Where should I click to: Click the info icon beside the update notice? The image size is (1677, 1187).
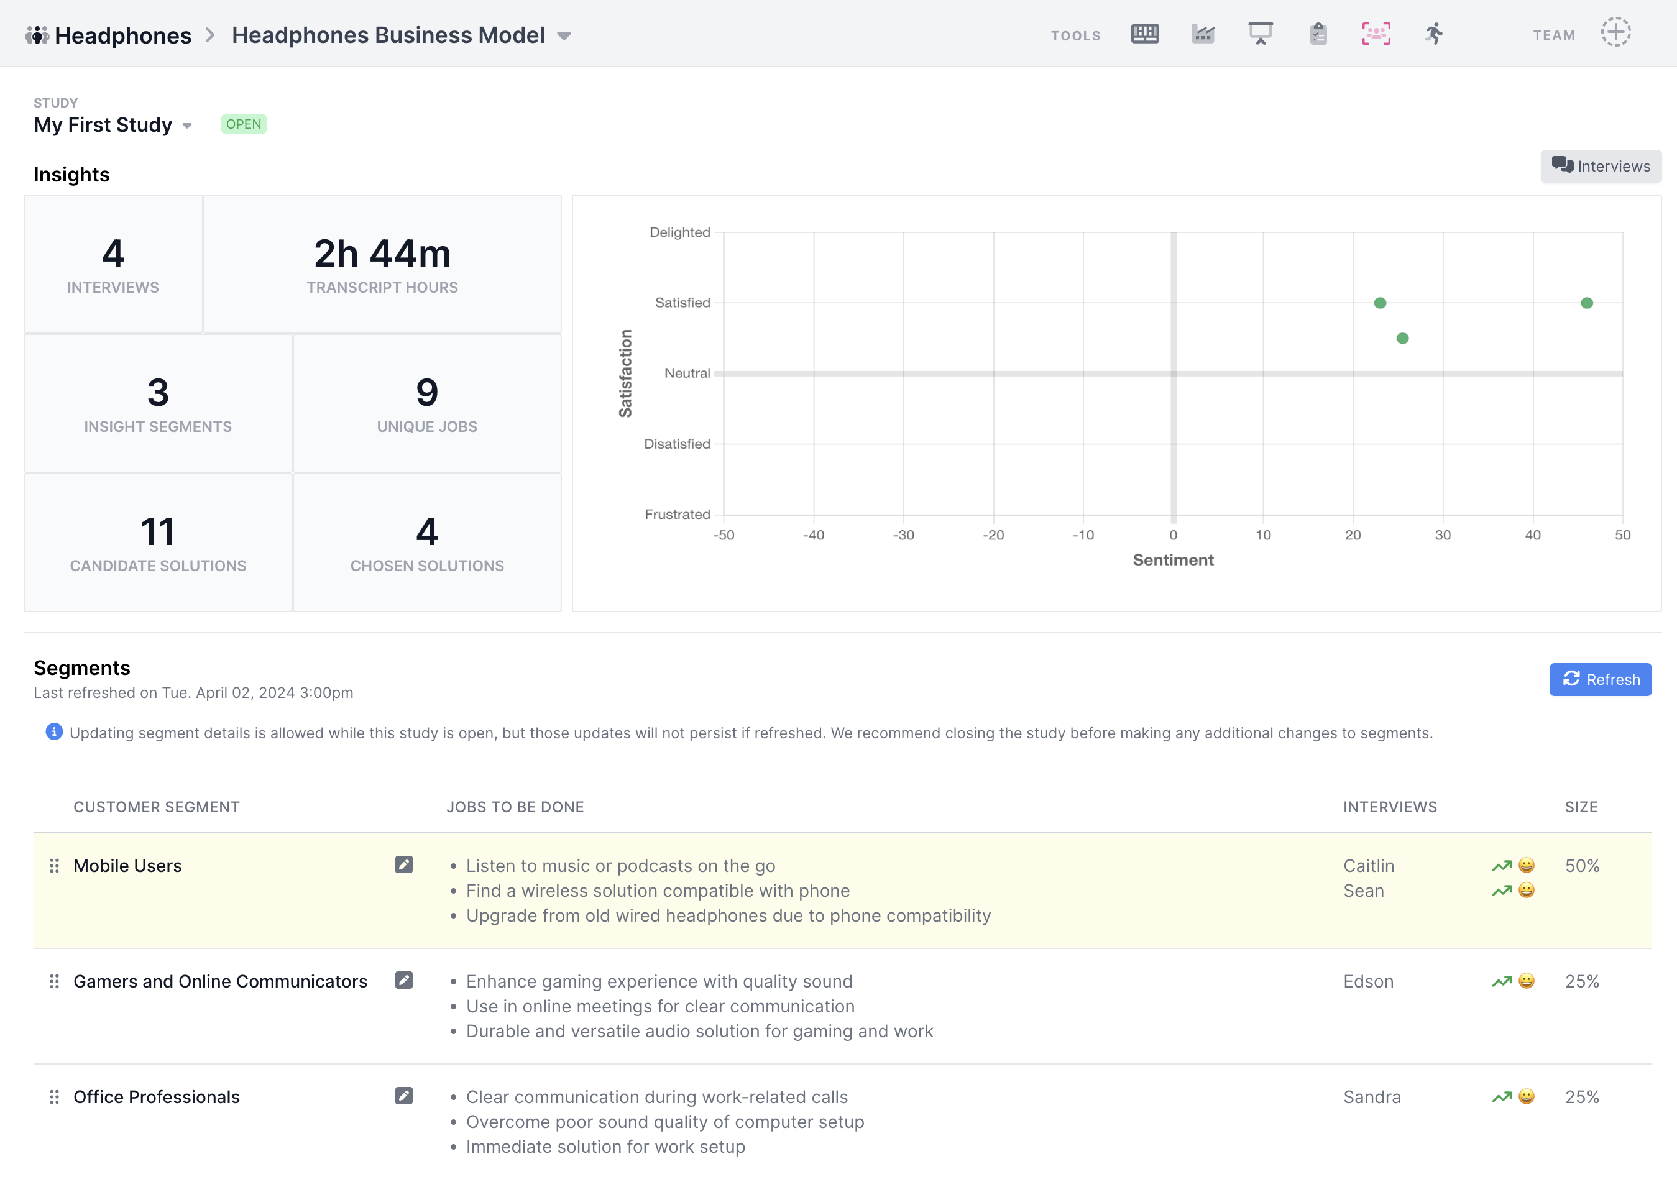point(54,731)
